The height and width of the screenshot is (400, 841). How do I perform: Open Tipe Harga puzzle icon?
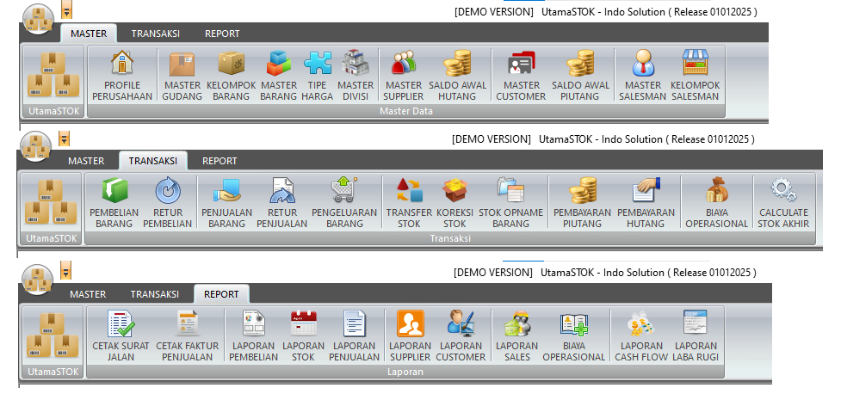click(317, 76)
